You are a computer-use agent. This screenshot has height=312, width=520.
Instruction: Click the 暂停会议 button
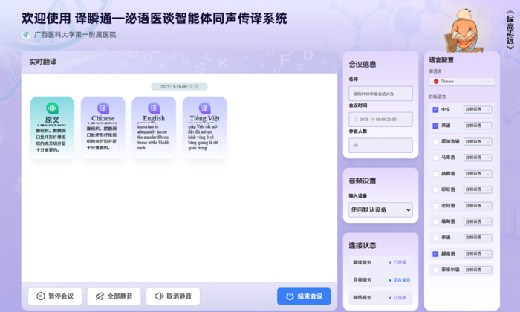click(55, 296)
